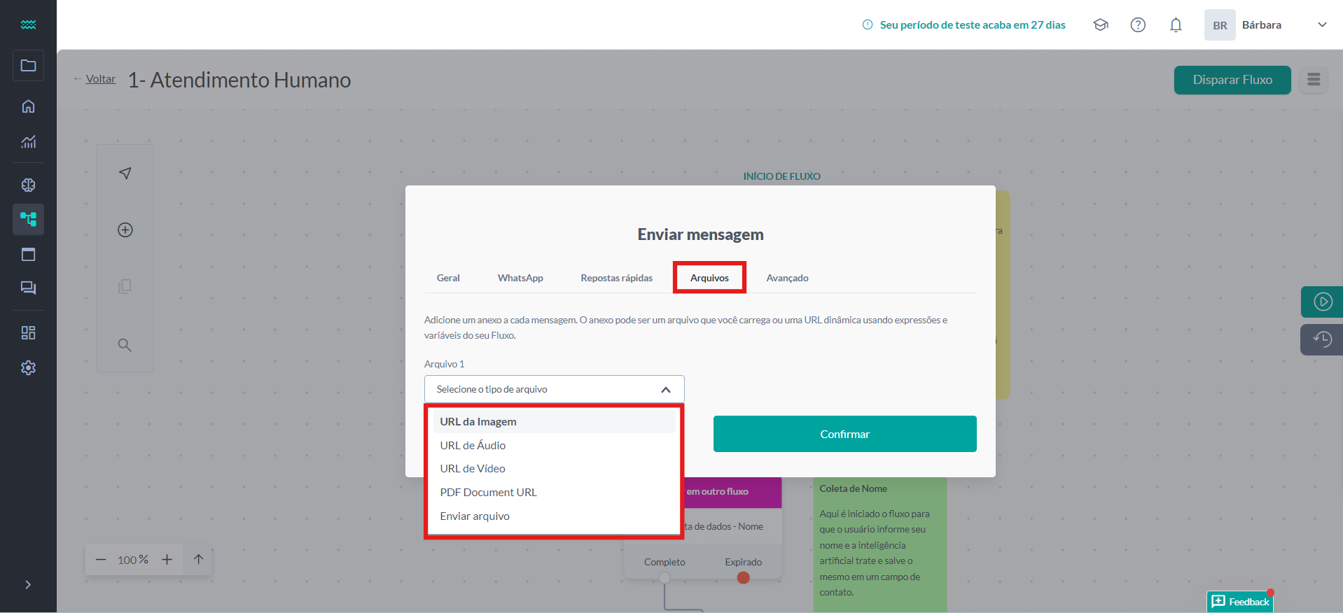Switch to the WhatsApp tab

click(x=520, y=278)
